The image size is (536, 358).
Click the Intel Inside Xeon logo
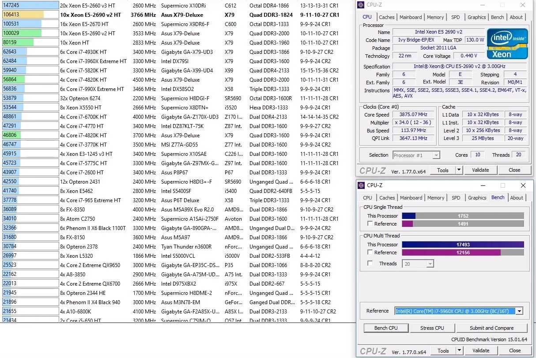coord(507,44)
